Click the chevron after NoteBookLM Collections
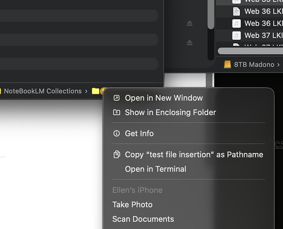 (87, 91)
